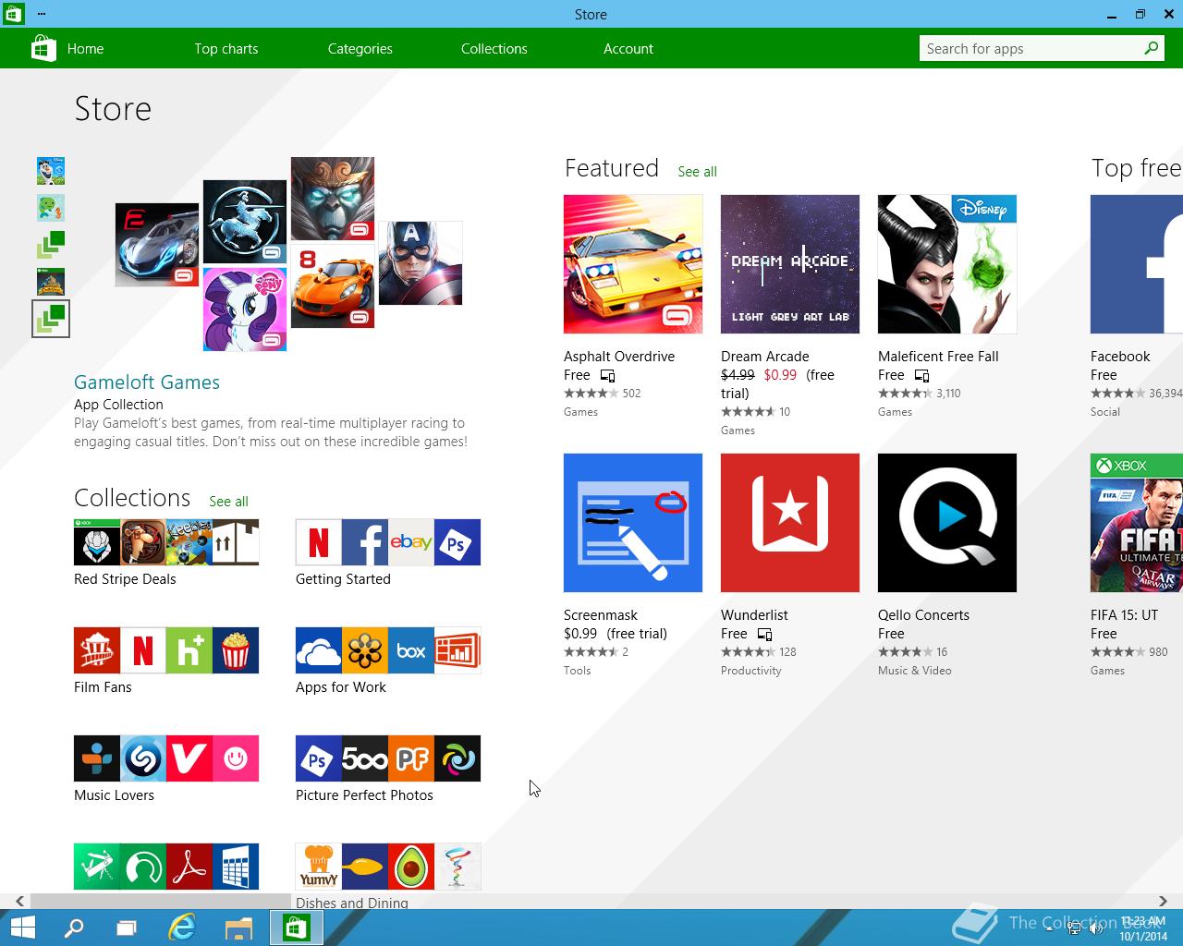Viewport: 1183px width, 946px height.
Task: Click See all next to Featured
Action: (697, 172)
